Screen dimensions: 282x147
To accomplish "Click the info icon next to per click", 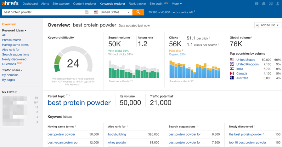I will tap(209, 38).
